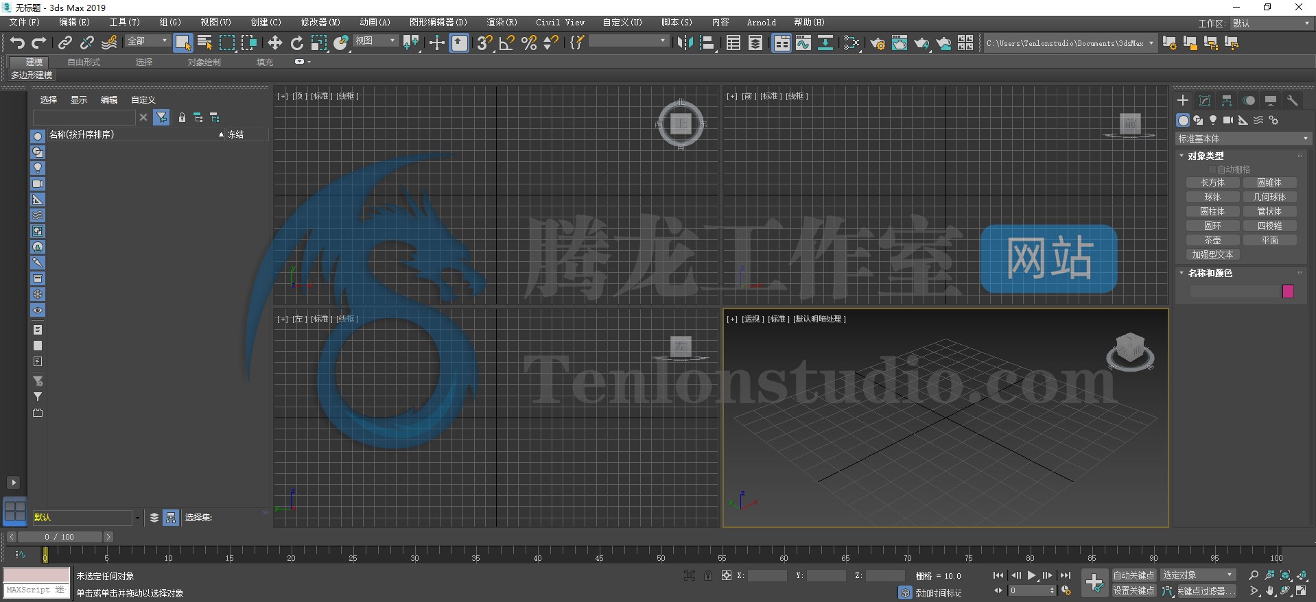This screenshot has height=602, width=1316.
Task: Toggle 自动关键点 Auto Key mode
Action: pos(1133,575)
